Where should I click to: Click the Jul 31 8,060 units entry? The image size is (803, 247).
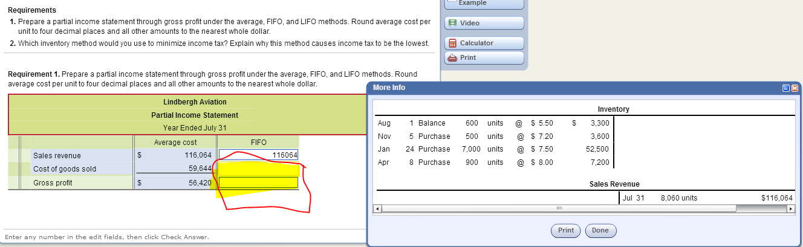[660, 197]
